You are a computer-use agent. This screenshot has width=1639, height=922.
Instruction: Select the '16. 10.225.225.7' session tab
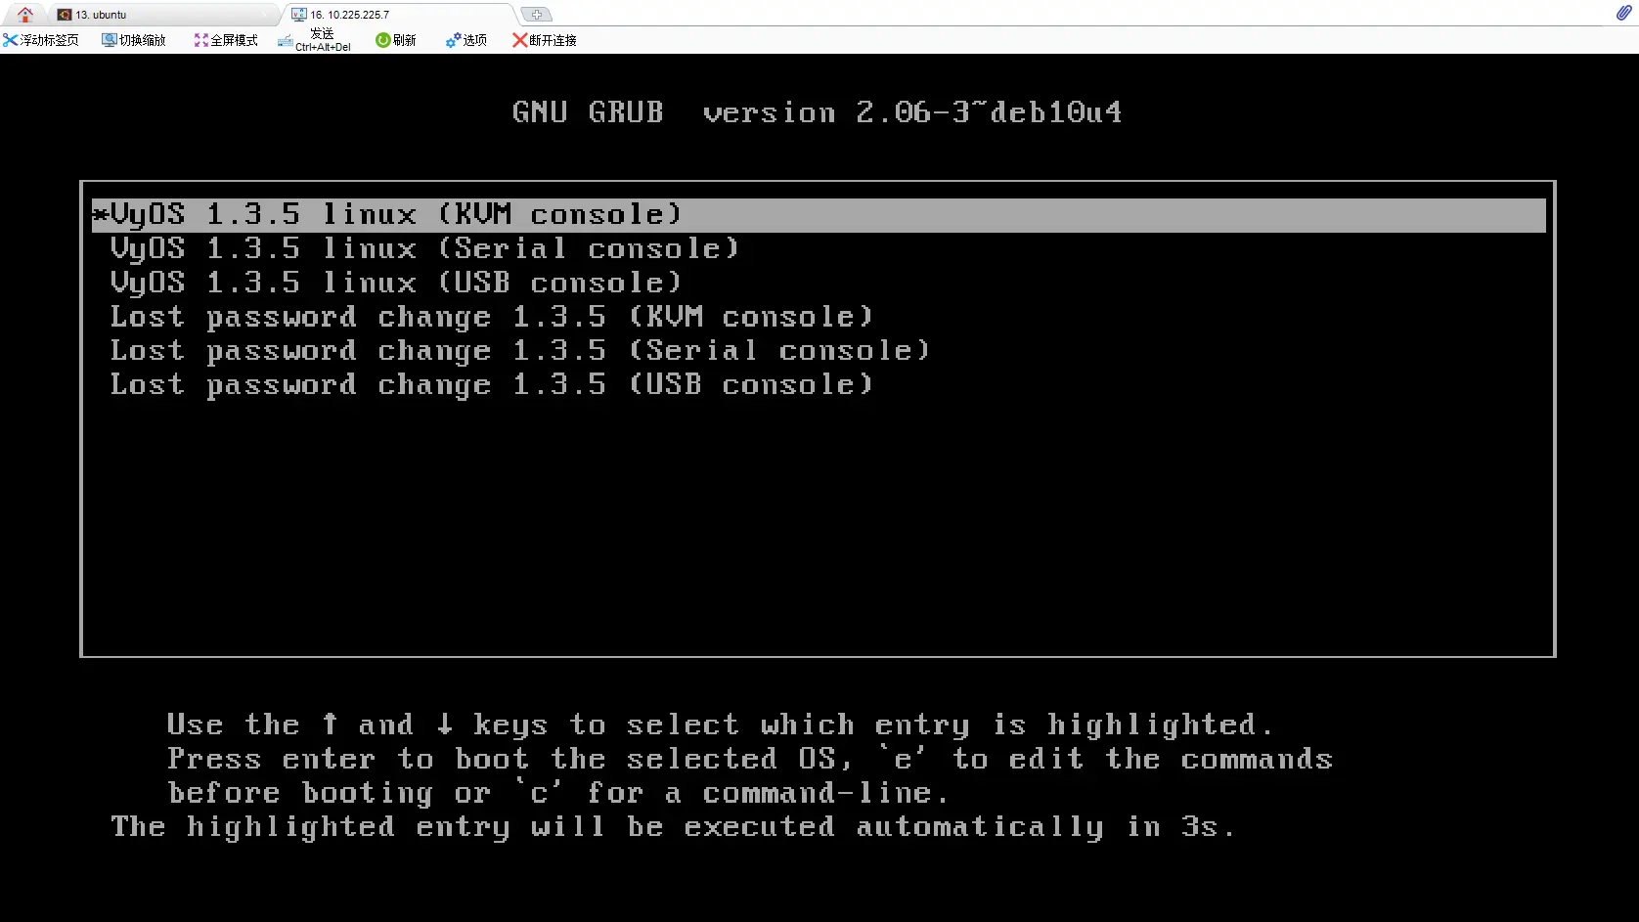pos(399,15)
